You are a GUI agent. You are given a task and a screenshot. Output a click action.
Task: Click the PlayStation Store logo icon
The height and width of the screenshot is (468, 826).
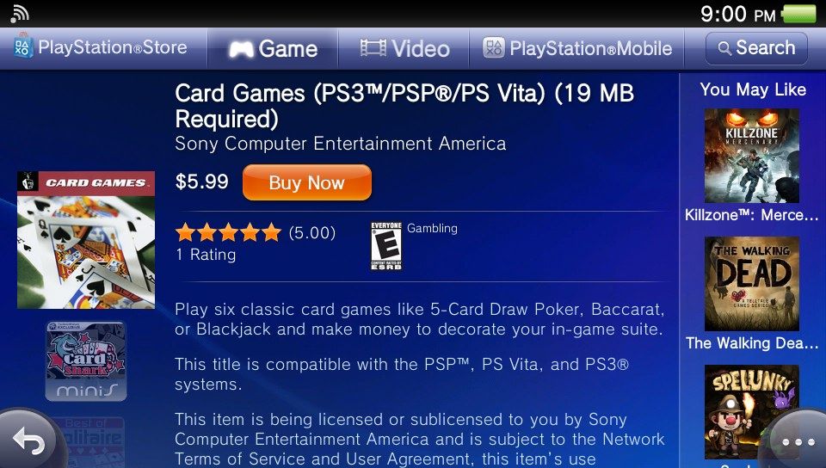tap(23, 48)
